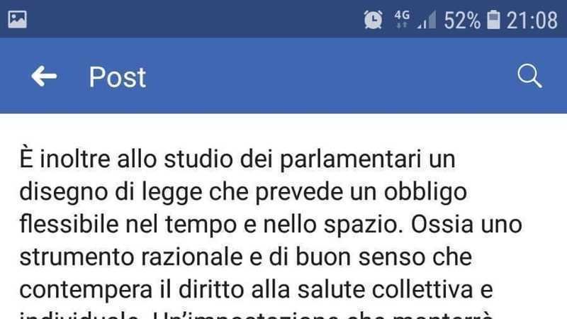Tap the back arrow in the header
Image resolution: width=567 pixels, height=319 pixels.
point(44,77)
